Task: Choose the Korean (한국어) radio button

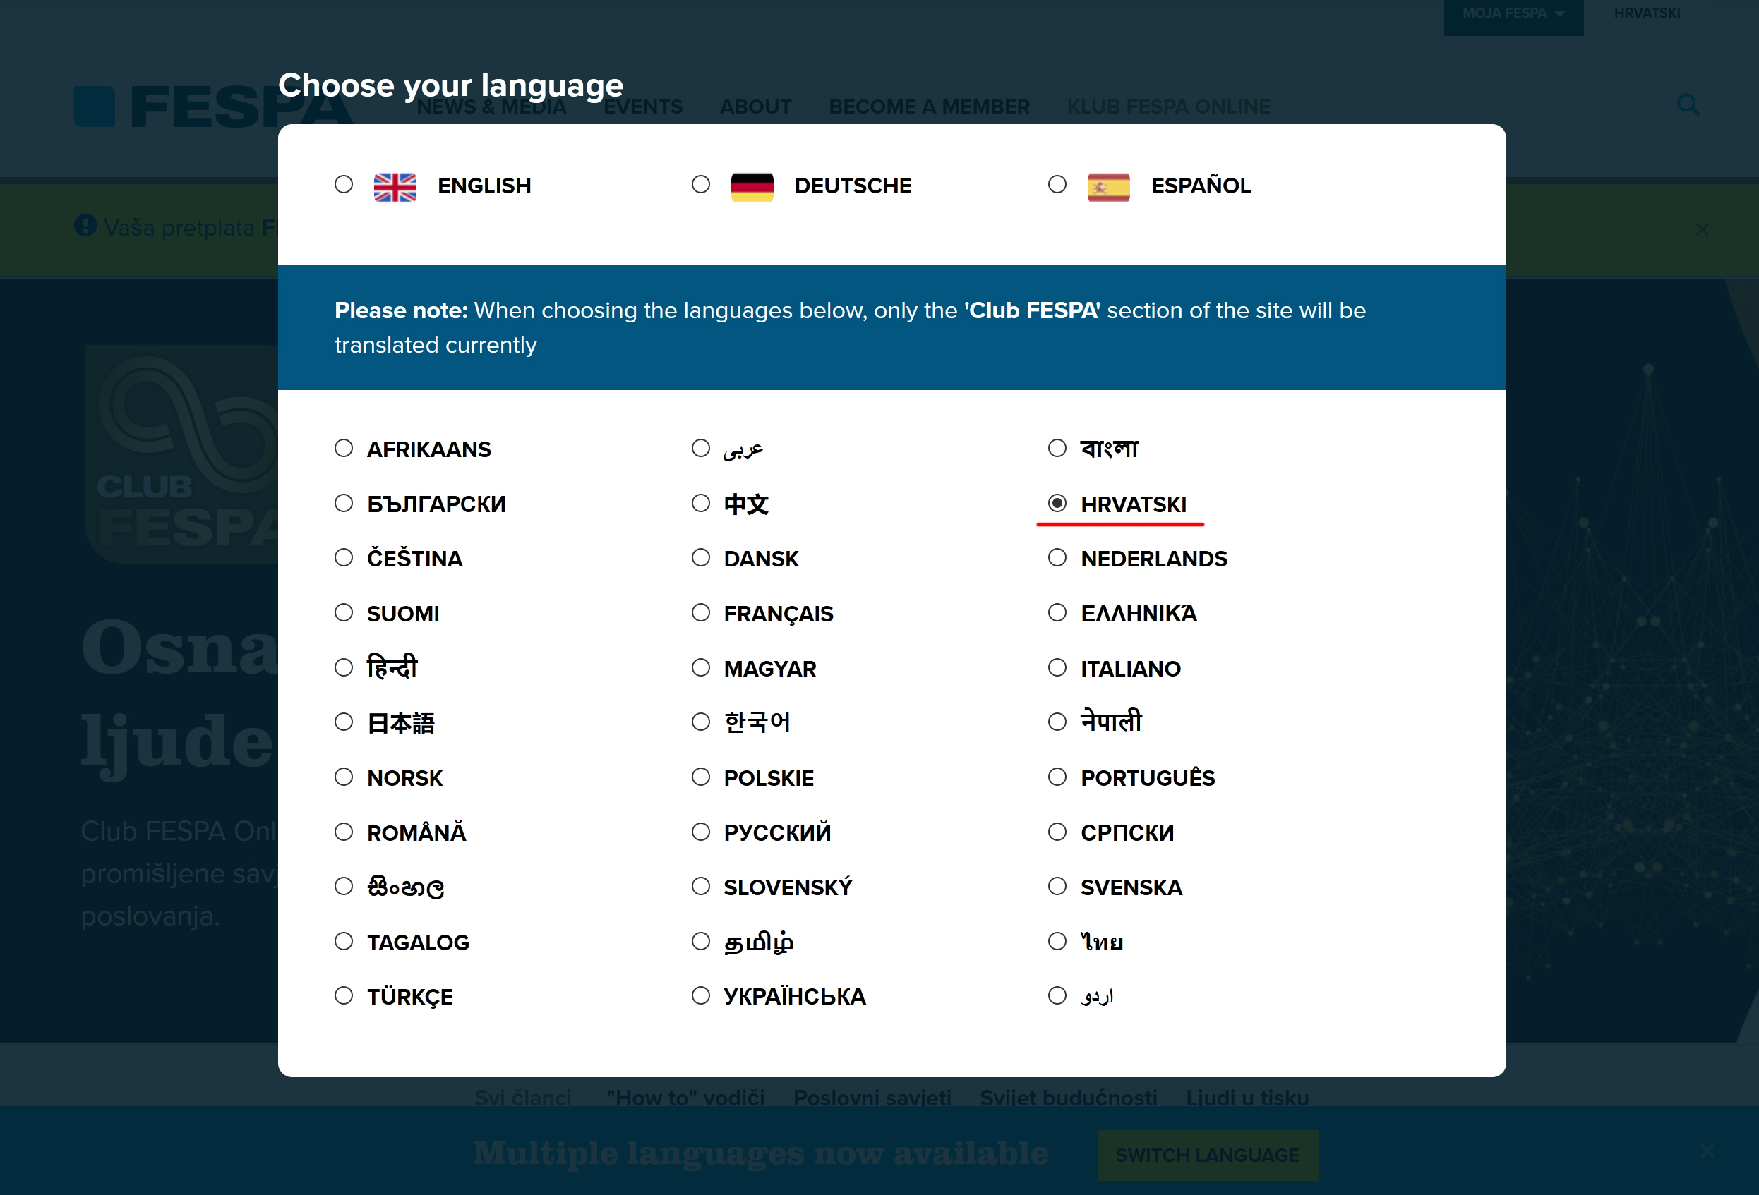Action: [701, 722]
